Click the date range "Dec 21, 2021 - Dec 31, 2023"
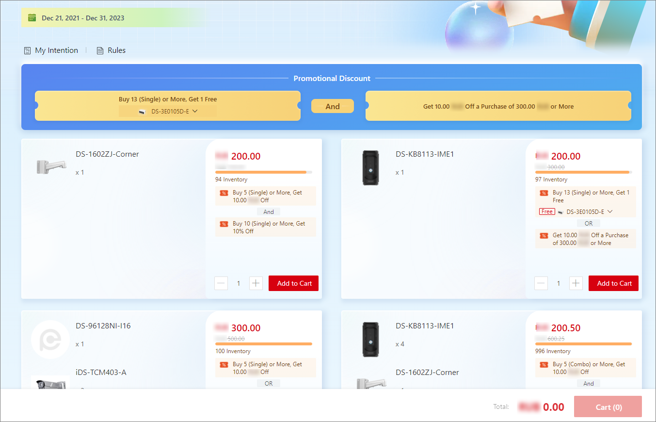The width and height of the screenshot is (656, 422). (83, 18)
